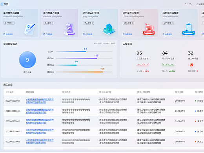Screen dimensions: 204x153
Task: Open 办事指南 link on Scene Management card
Action: [167, 34]
